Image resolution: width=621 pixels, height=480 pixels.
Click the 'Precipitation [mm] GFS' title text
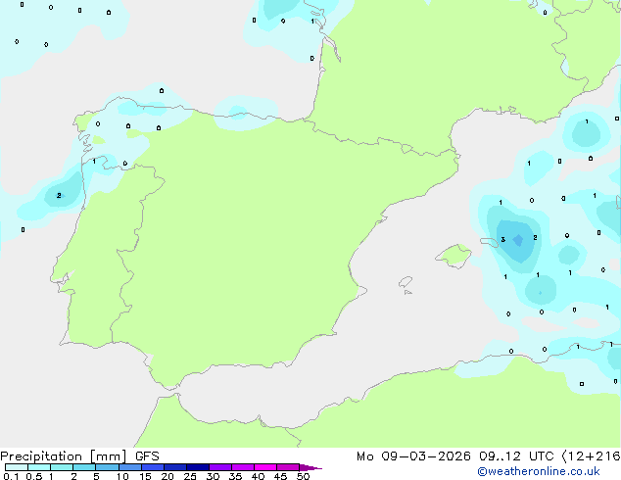coord(79,456)
